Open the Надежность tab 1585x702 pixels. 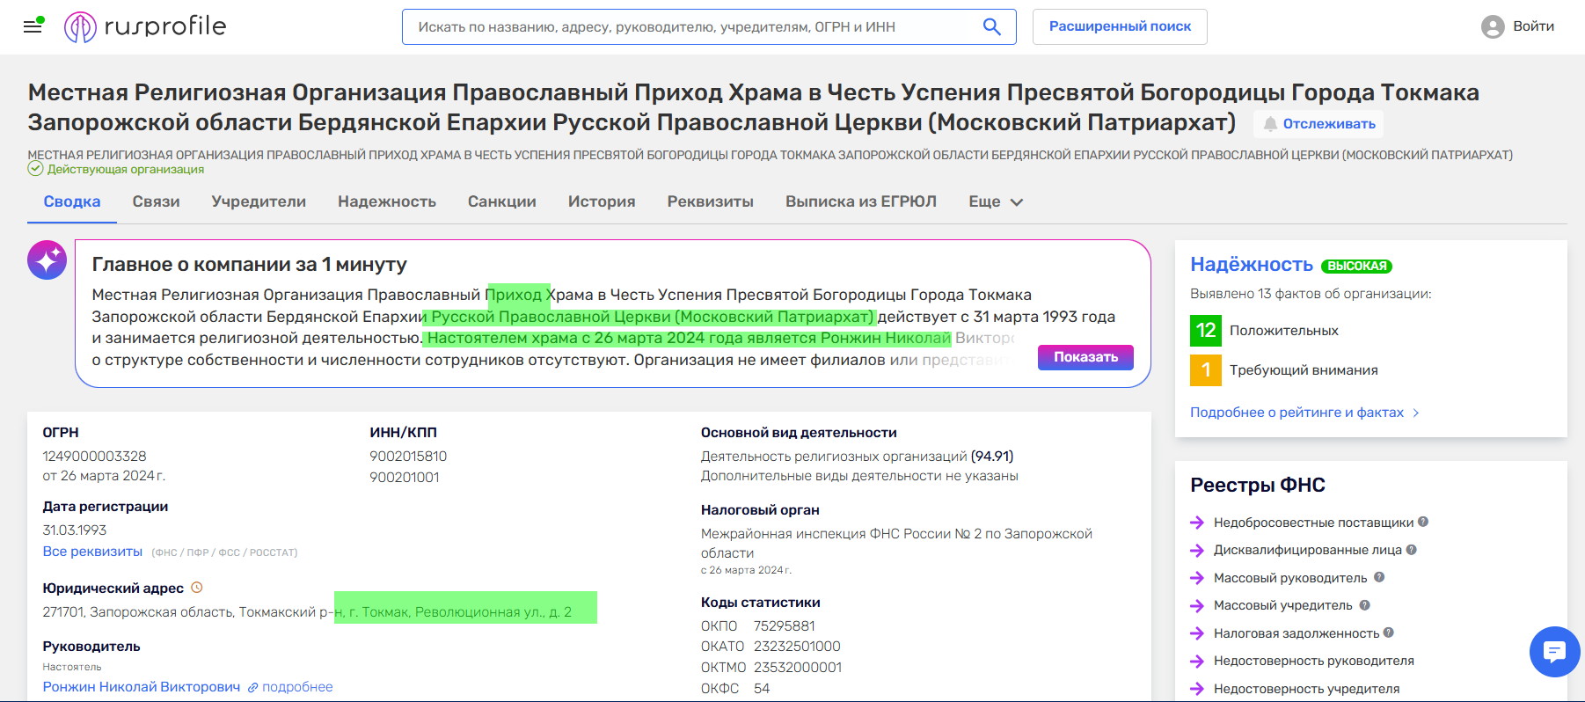click(387, 201)
